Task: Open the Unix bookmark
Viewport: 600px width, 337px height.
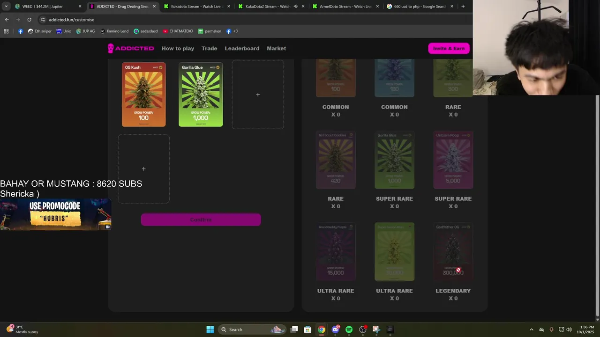Action: pyautogui.click(x=64, y=31)
